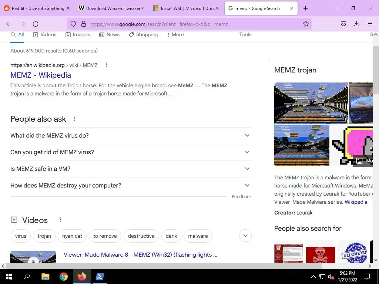
Task: Open the shield tracking protection icon
Action: 73,24
